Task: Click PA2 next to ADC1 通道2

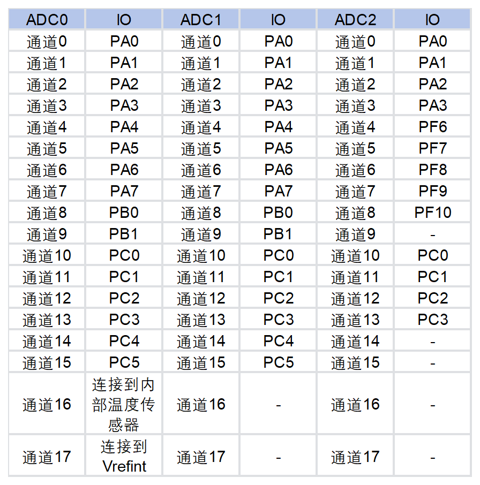Action: tap(278, 84)
